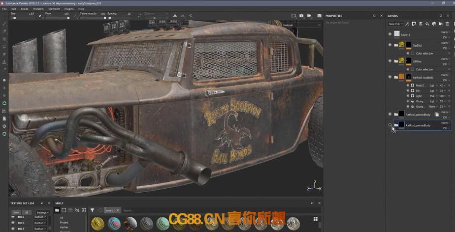Screen dimensions: 455x232
Task: Select the Project category in Shelf
Action: click(x=64, y=223)
